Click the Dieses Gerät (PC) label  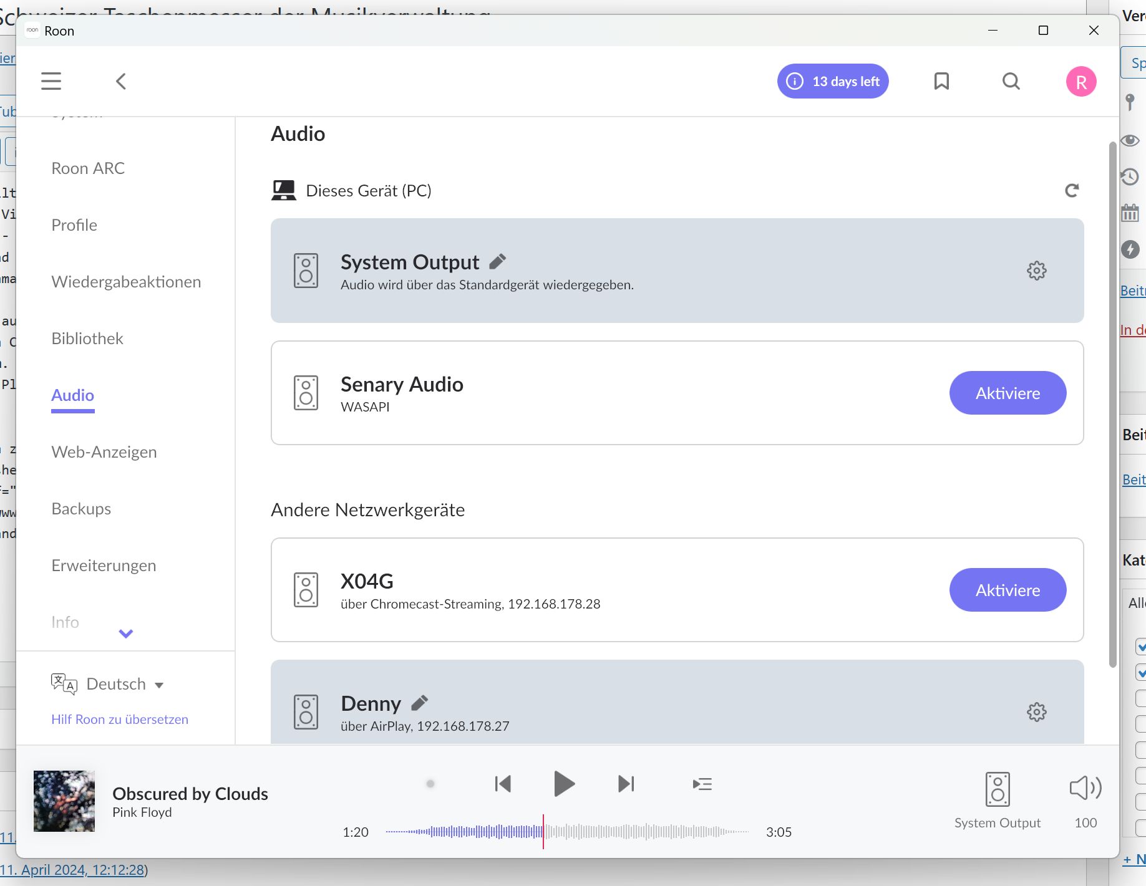coord(369,191)
